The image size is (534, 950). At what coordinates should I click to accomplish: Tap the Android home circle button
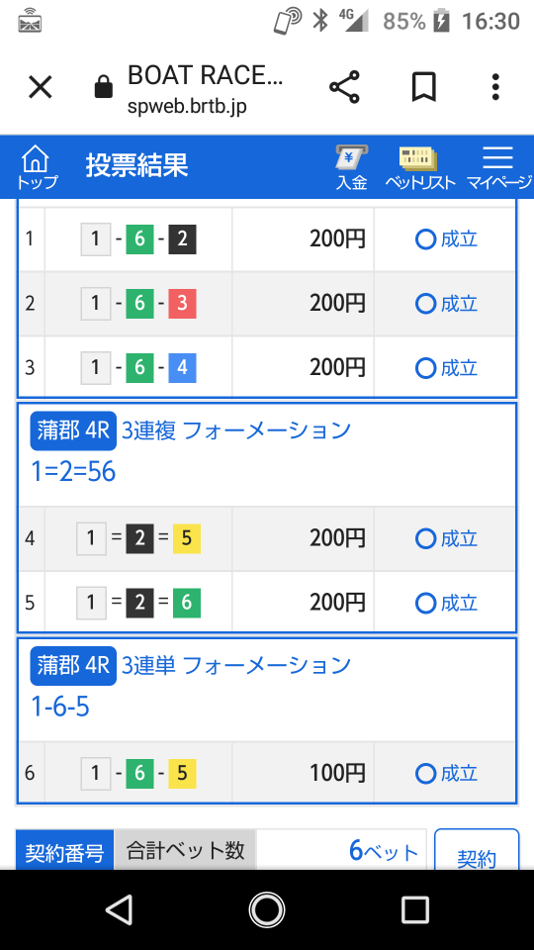pyautogui.click(x=266, y=909)
